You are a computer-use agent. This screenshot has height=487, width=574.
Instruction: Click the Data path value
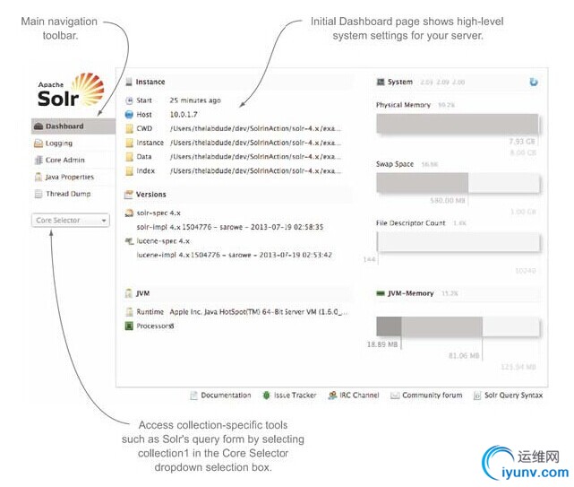(x=255, y=157)
